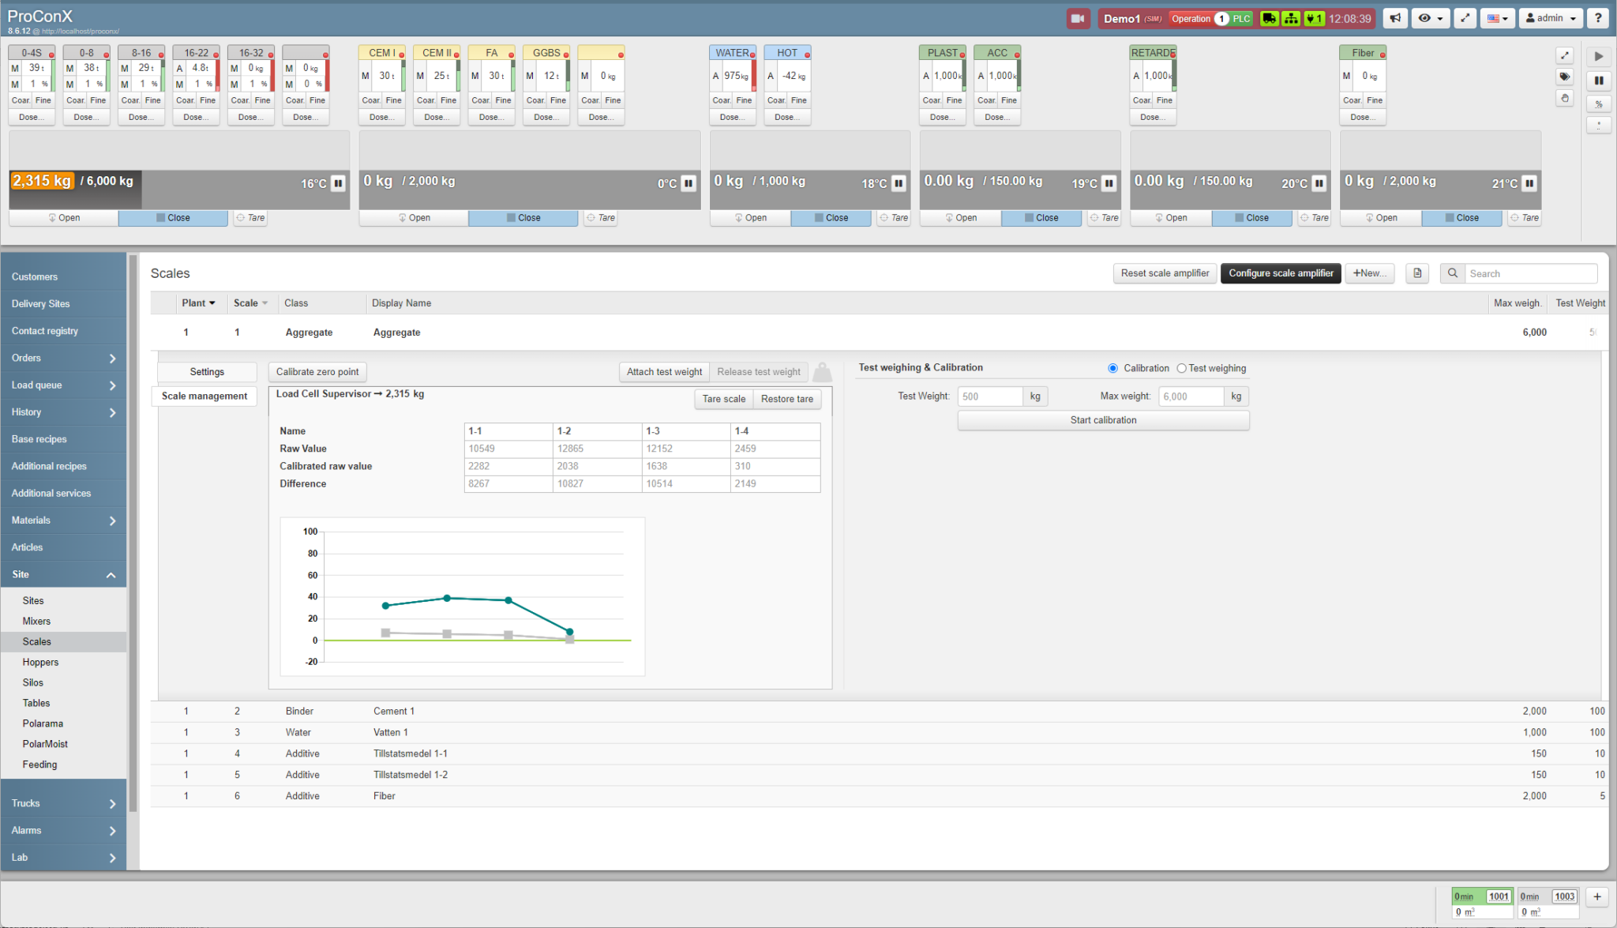Click the video camera icon in header
Image resolution: width=1617 pixels, height=928 pixels.
click(x=1078, y=18)
